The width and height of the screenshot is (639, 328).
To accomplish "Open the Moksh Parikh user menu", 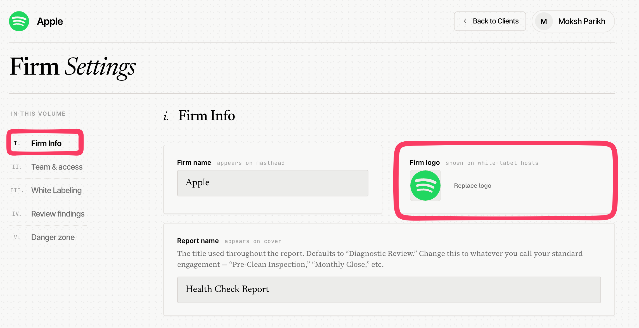I will tap(573, 21).
